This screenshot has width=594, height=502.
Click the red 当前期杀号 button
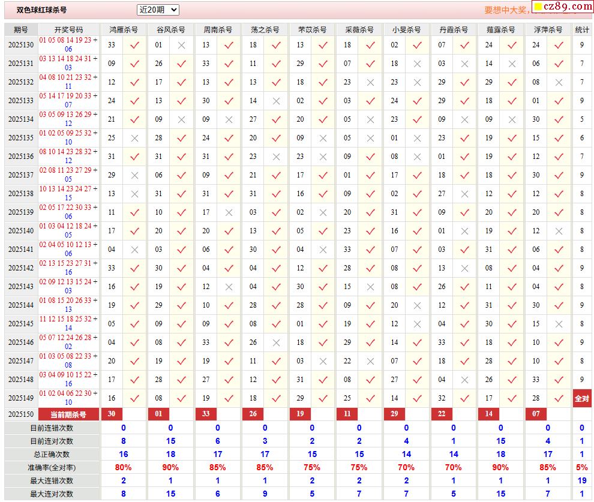[68, 414]
